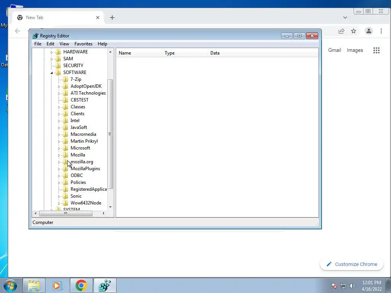Select the AdoptOpenJDK key label
This screenshot has height=293, width=391.
86,86
